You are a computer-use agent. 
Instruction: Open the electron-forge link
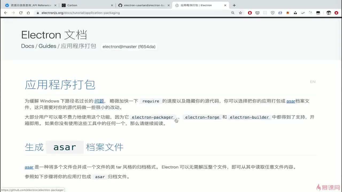point(202,117)
